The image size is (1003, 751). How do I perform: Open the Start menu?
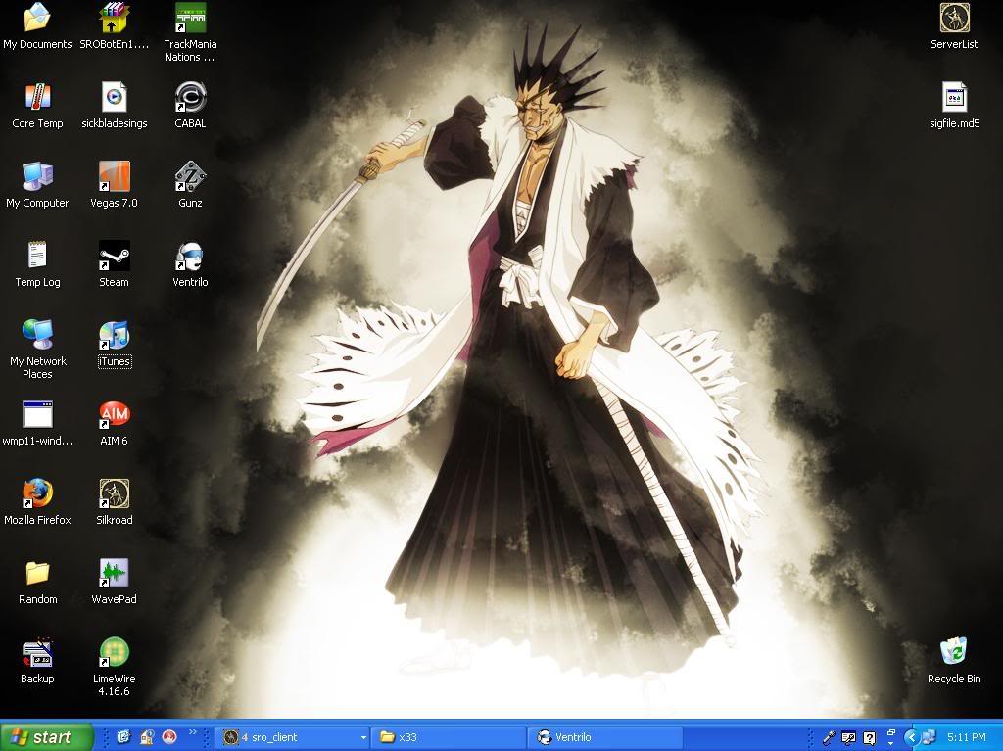point(47,737)
